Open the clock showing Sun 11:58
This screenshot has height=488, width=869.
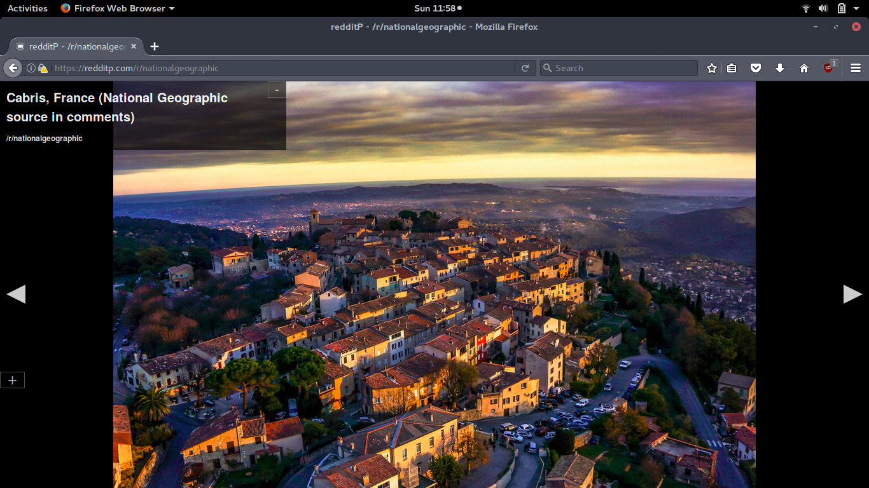[438, 8]
